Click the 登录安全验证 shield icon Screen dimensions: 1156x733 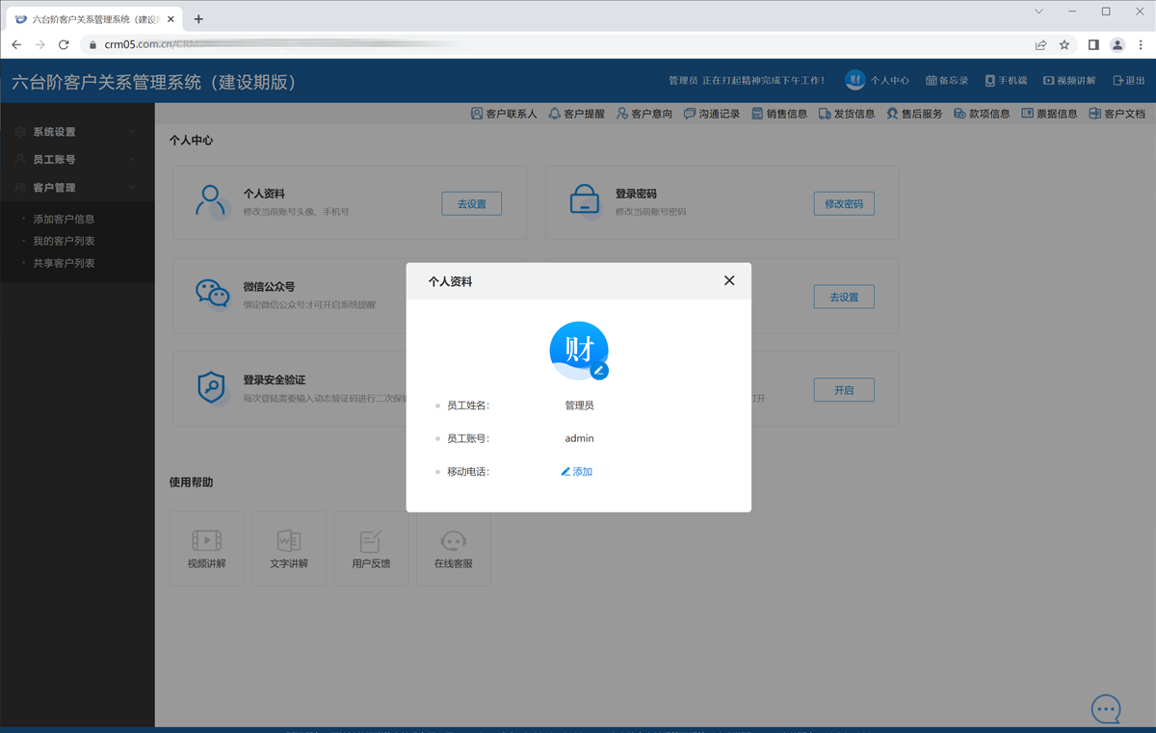click(211, 387)
